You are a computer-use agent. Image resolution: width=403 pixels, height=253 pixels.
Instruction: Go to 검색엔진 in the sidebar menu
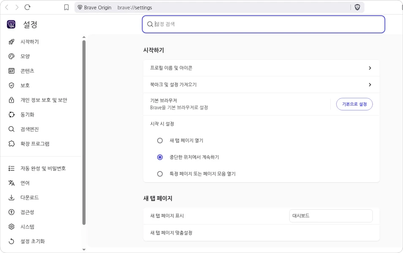tap(30, 129)
